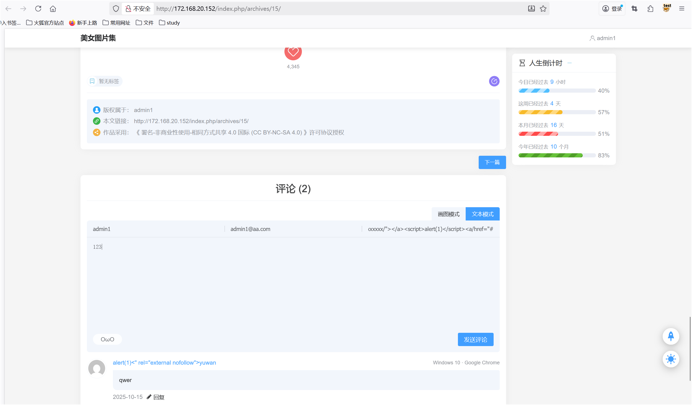The height and width of the screenshot is (405, 692).
Task: Bookmark this page with star icon
Action: 543,9
